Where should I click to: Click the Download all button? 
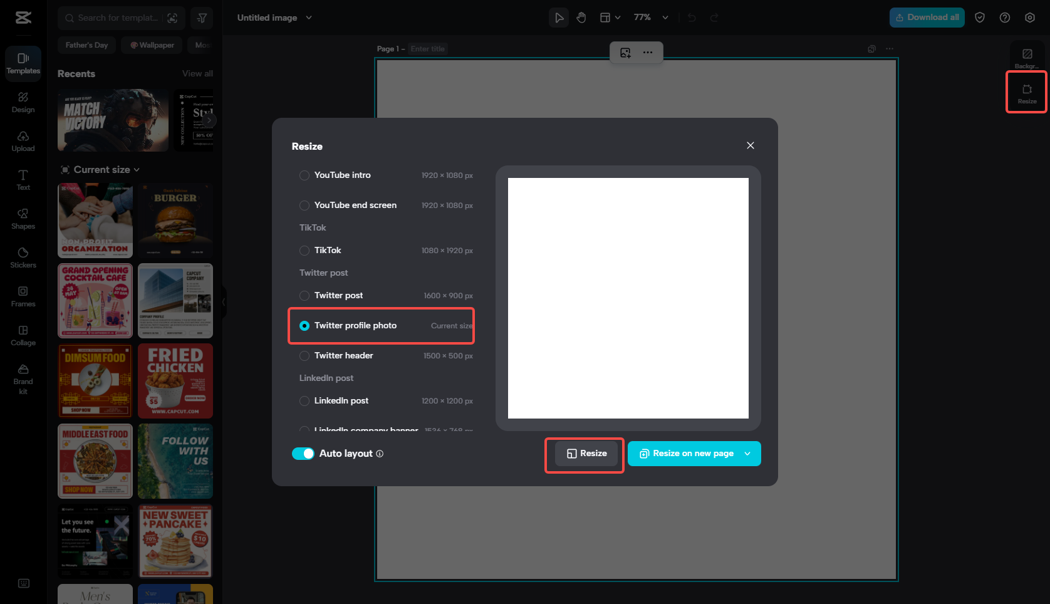coord(927,17)
